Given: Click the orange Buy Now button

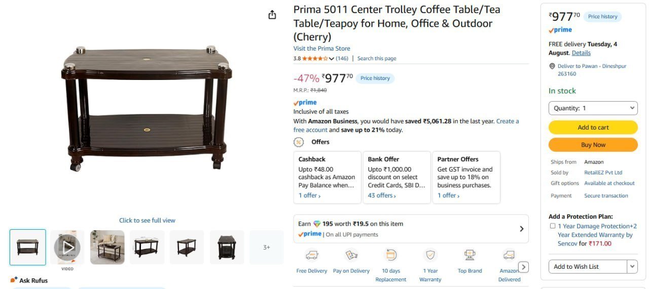Looking at the screenshot, I should [x=593, y=145].
